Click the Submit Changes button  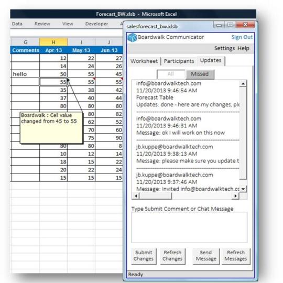click(x=144, y=256)
